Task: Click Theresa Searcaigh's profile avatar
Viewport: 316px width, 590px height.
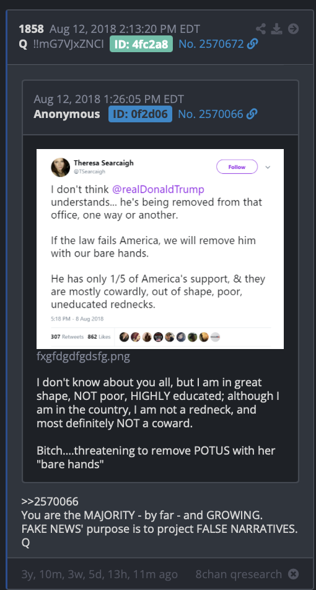Action: click(x=61, y=168)
